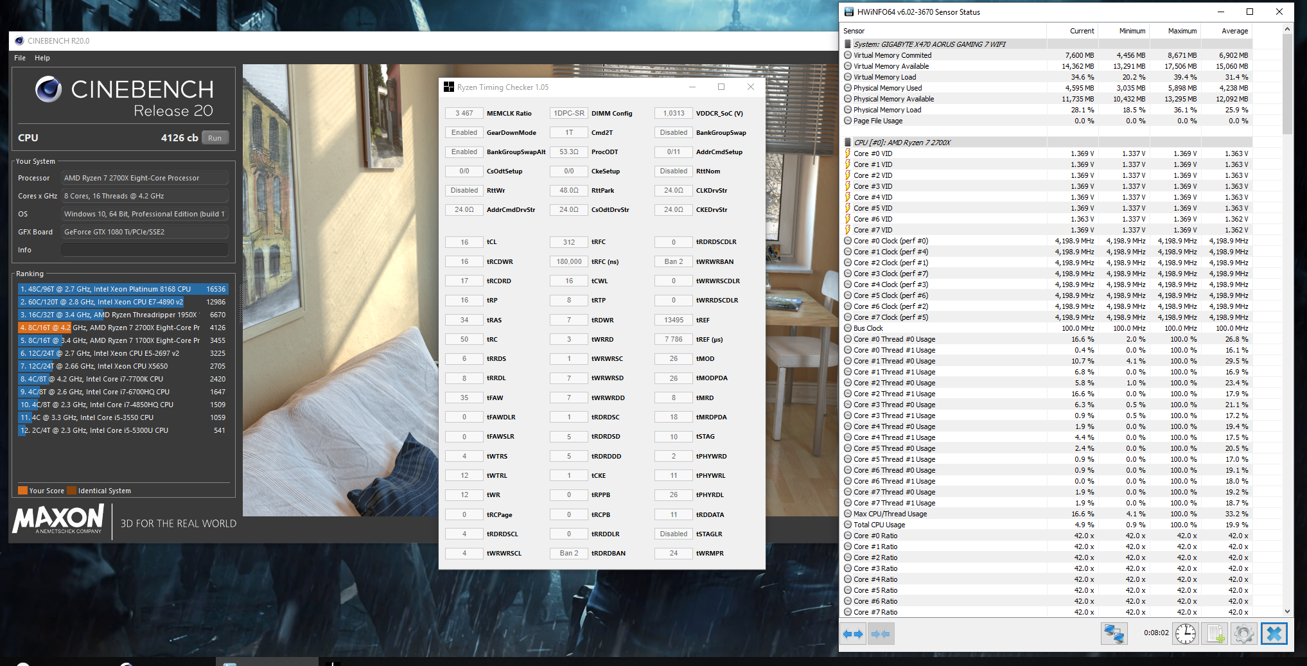Click the icon beside Page File Usage
This screenshot has width=1307, height=666.
click(848, 121)
